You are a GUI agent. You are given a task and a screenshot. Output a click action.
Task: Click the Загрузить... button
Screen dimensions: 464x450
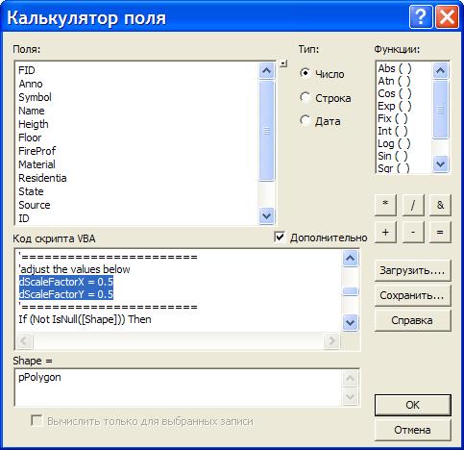413,270
